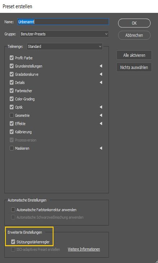Expand Effekte disclosure triangle
This screenshot has height=263, width=158.
101,123
